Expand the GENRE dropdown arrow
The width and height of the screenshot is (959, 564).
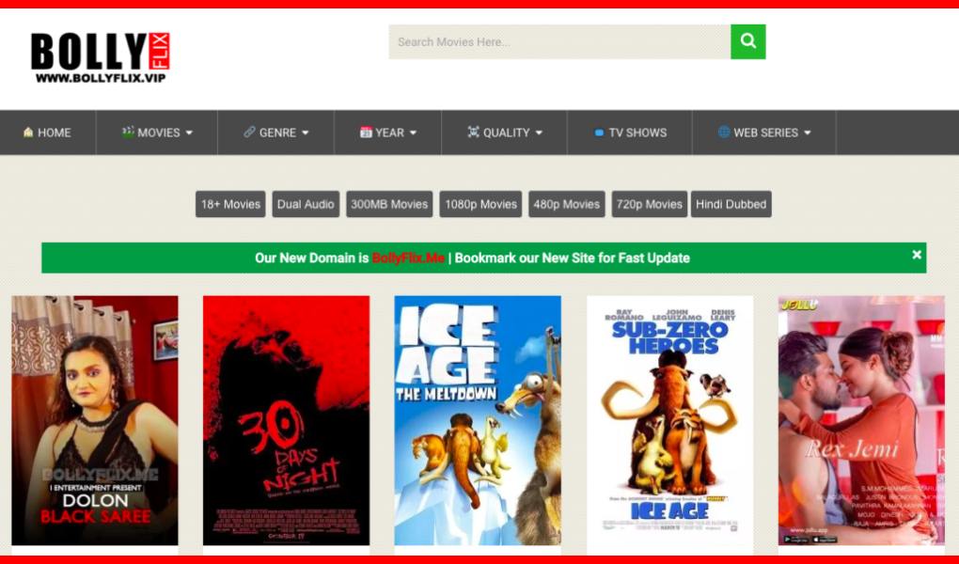306,133
